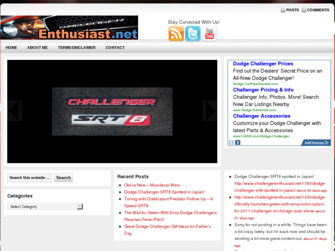Open the Dodge Challenger Prices ad

(x=263, y=64)
